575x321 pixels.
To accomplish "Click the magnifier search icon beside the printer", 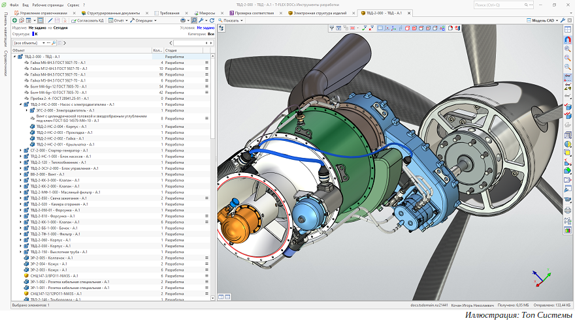I will pos(193,20).
